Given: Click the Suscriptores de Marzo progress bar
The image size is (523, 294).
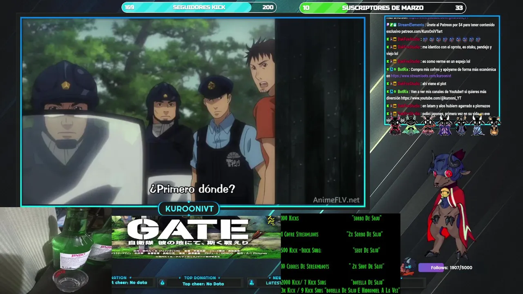Looking at the screenshot, I should click(x=382, y=7).
